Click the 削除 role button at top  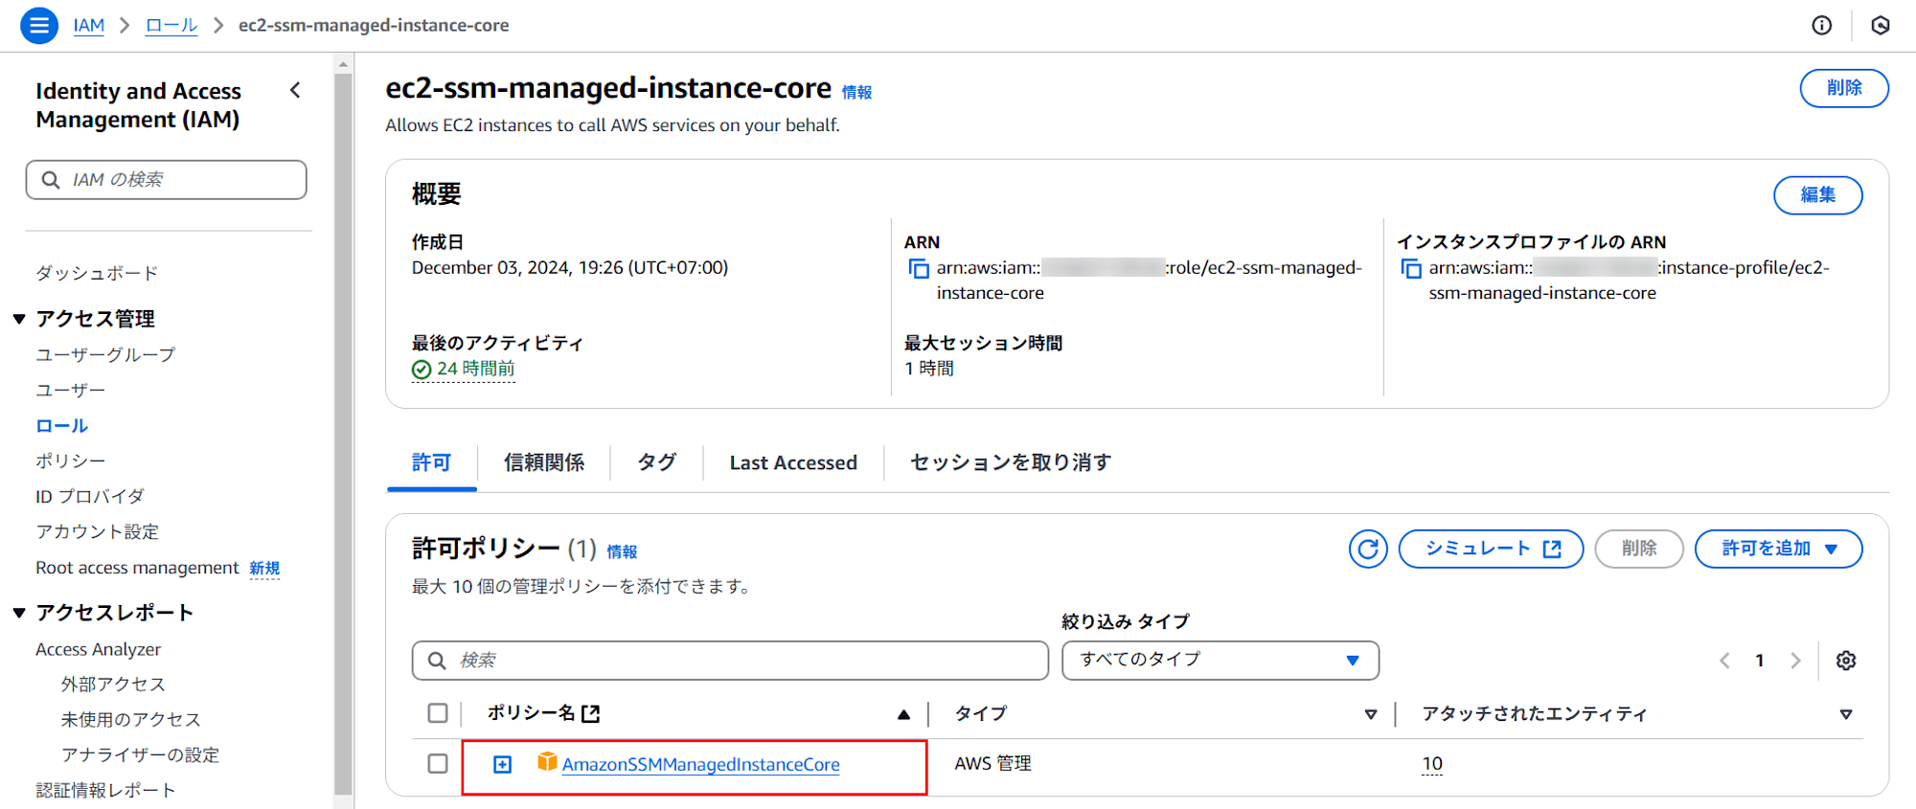point(1844,88)
